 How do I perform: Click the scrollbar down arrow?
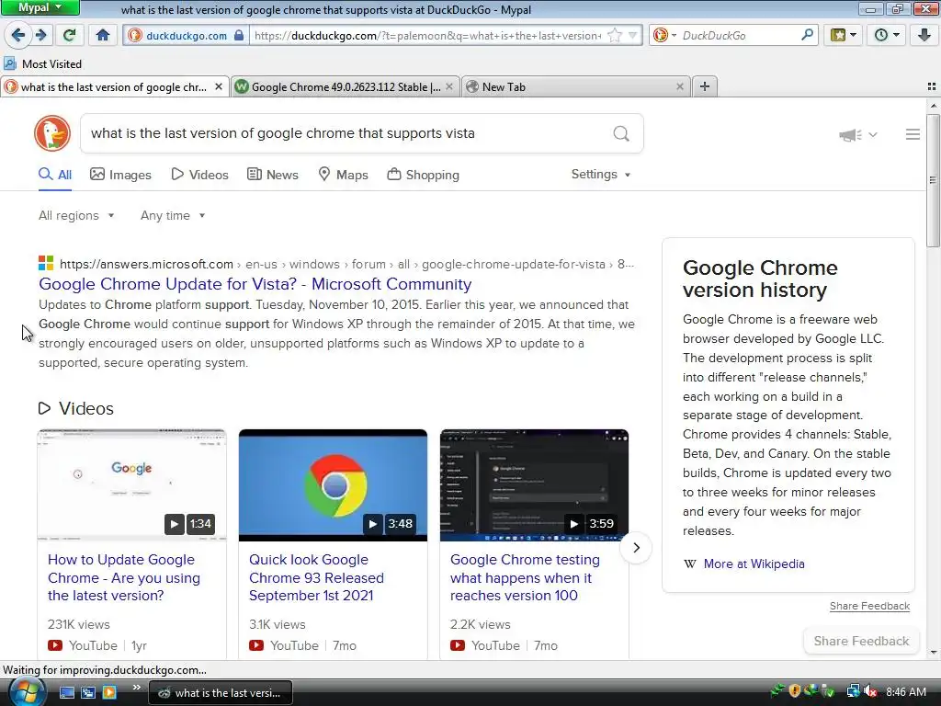933,653
